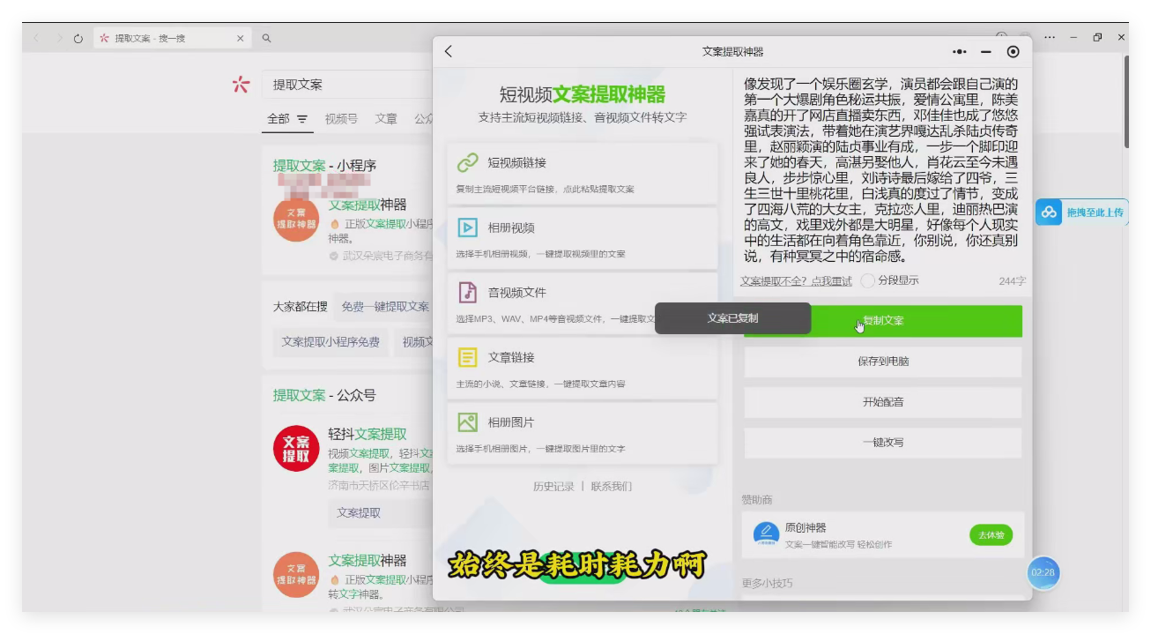This screenshot has height=634, width=1151.
Task: Click the 免费一键提取文案 suggested search
Action: pos(385,307)
